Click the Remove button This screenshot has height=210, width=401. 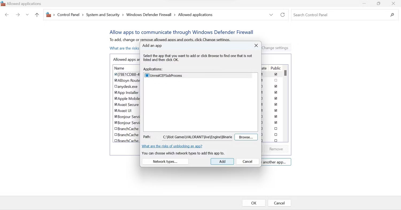(276, 149)
